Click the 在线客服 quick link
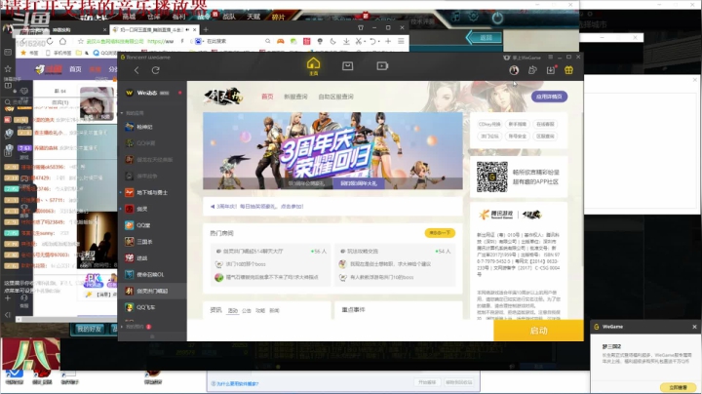The image size is (702, 394). click(x=545, y=124)
